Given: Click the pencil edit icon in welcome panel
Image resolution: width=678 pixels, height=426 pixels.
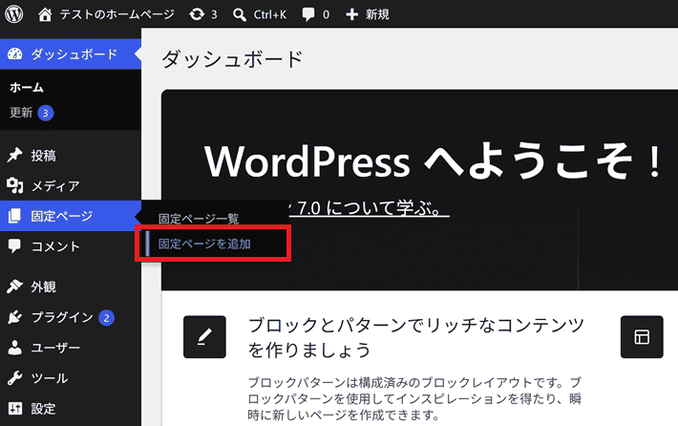Looking at the screenshot, I should click(204, 337).
